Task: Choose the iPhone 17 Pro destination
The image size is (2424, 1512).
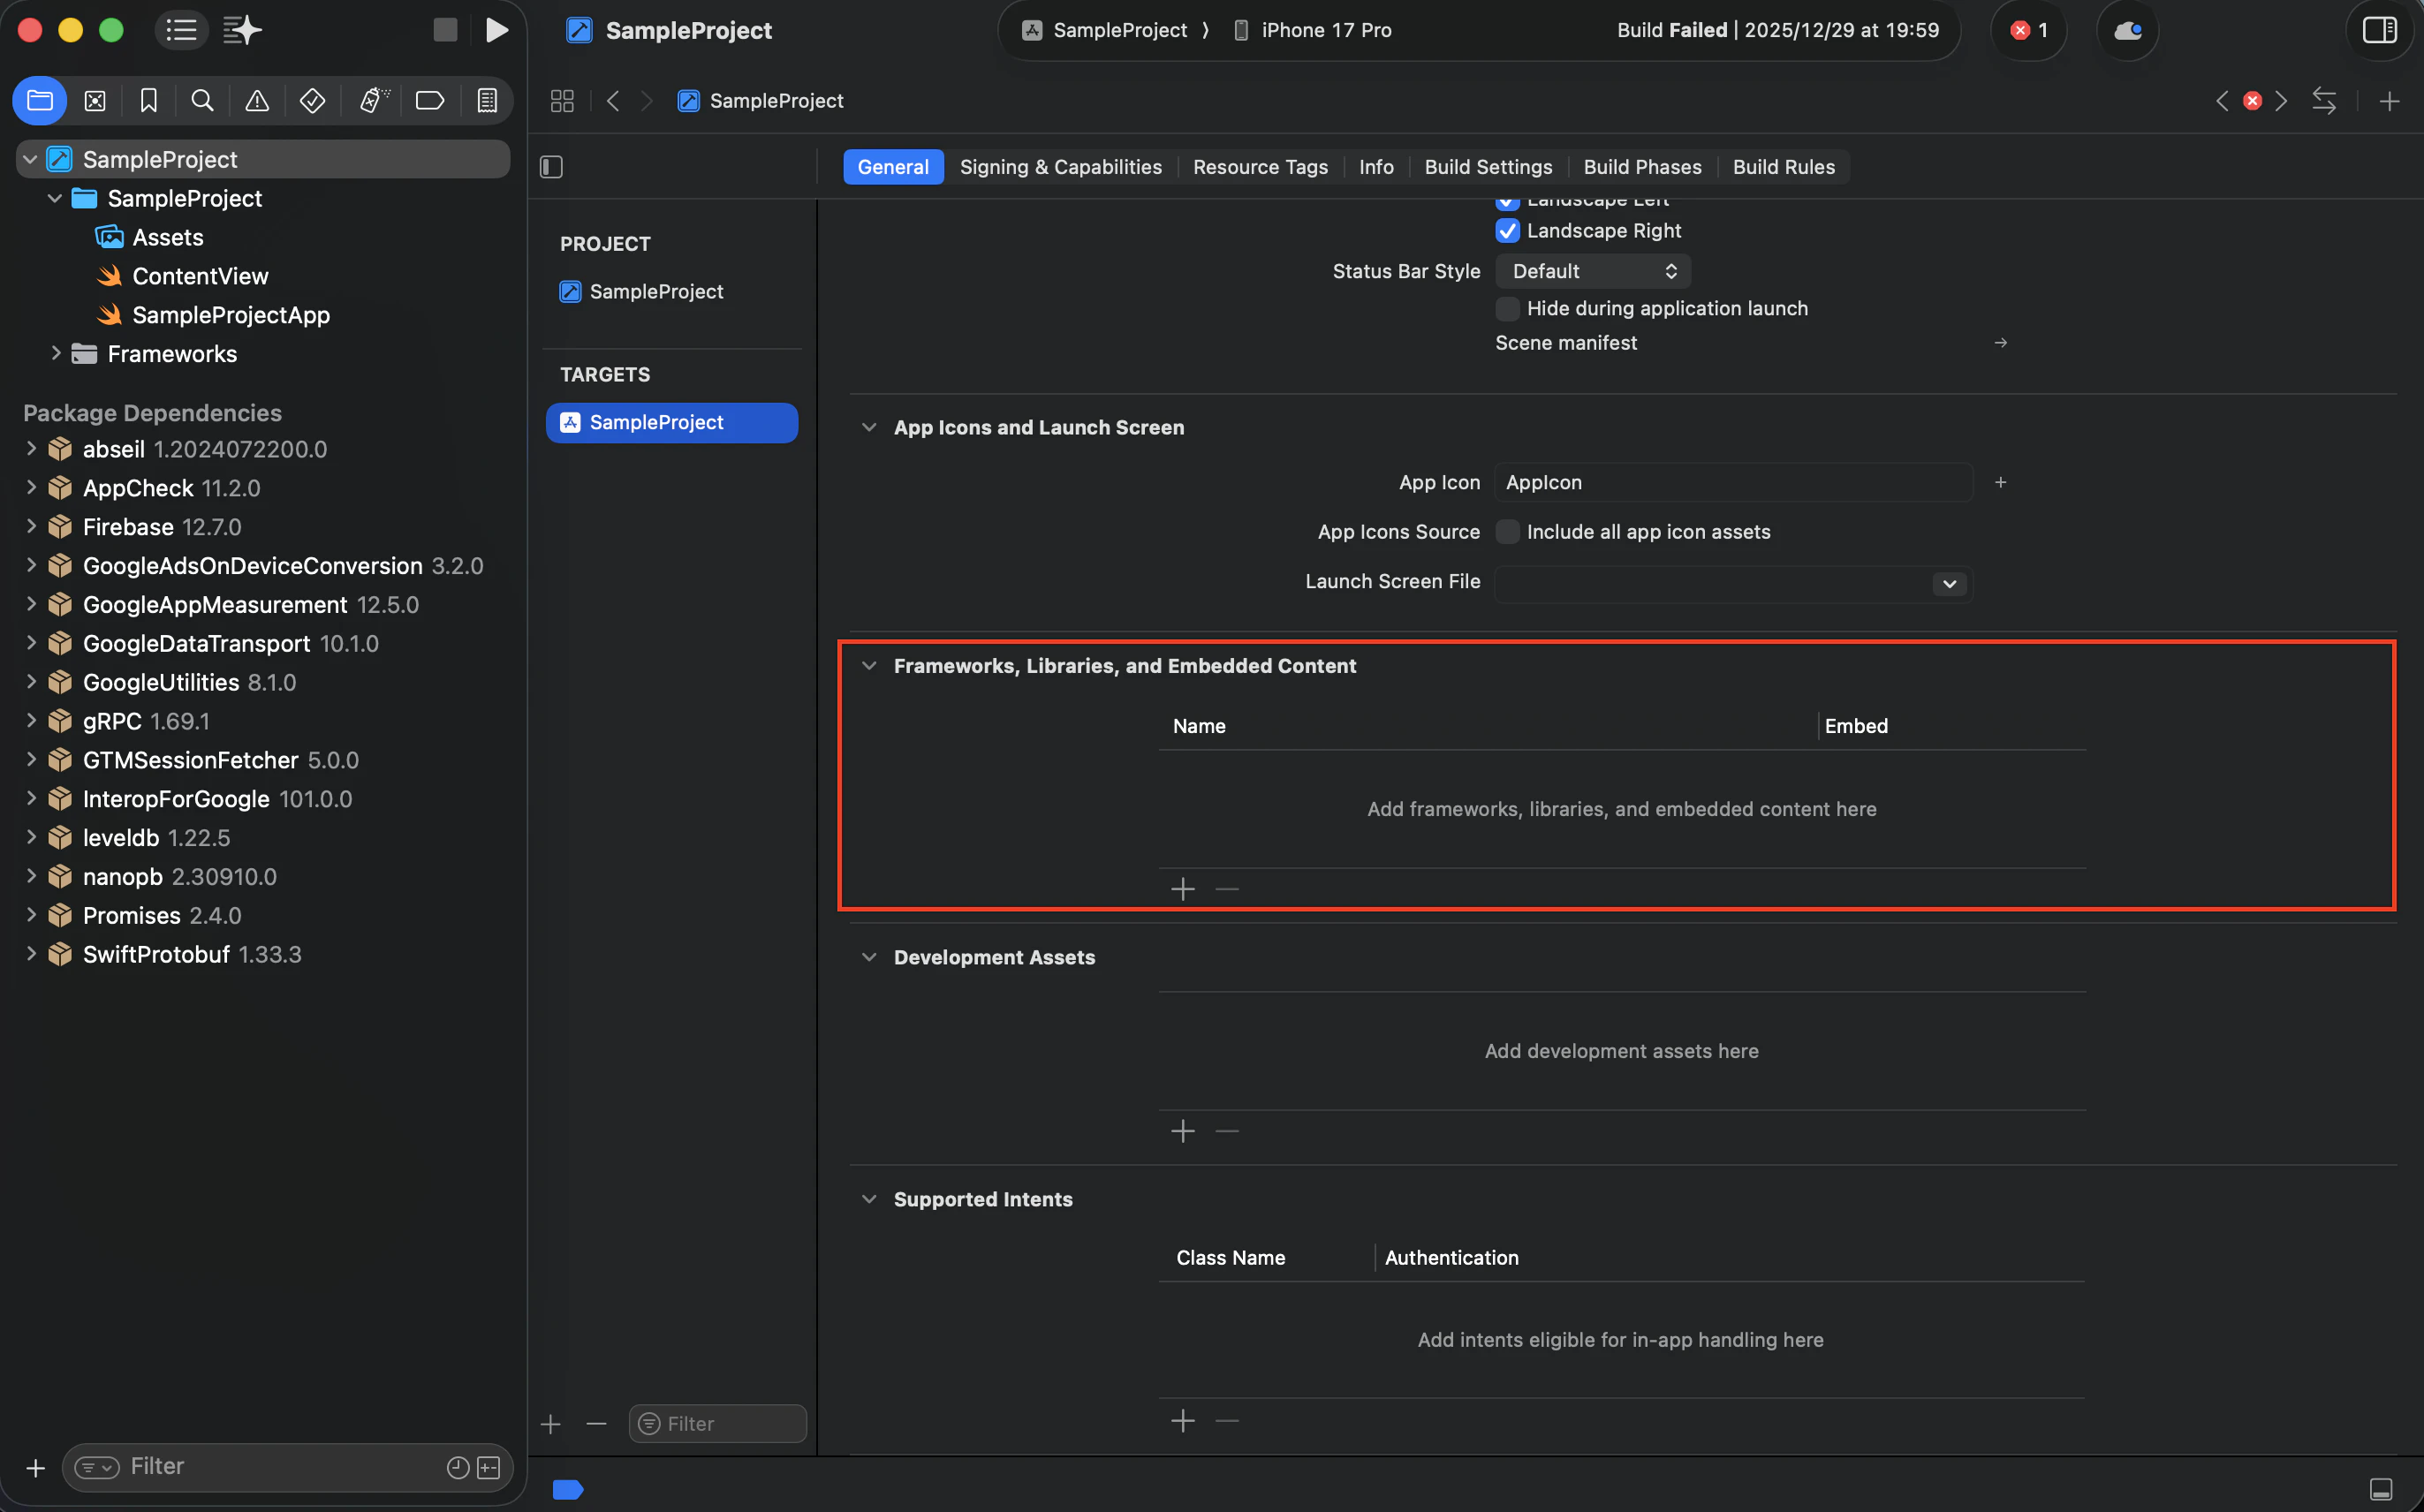Action: tap(1312, 30)
